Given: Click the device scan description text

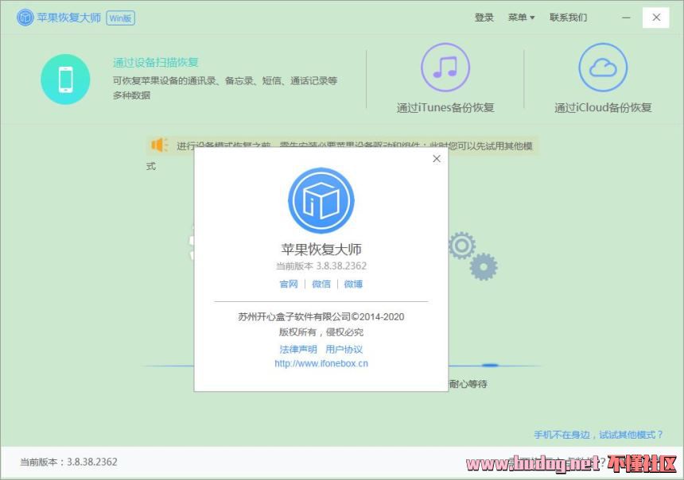Looking at the screenshot, I should (x=225, y=87).
